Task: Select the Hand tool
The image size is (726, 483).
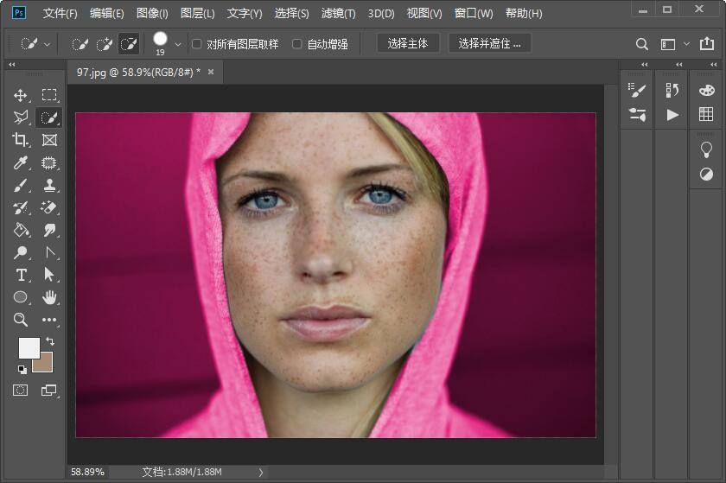Action: click(49, 297)
